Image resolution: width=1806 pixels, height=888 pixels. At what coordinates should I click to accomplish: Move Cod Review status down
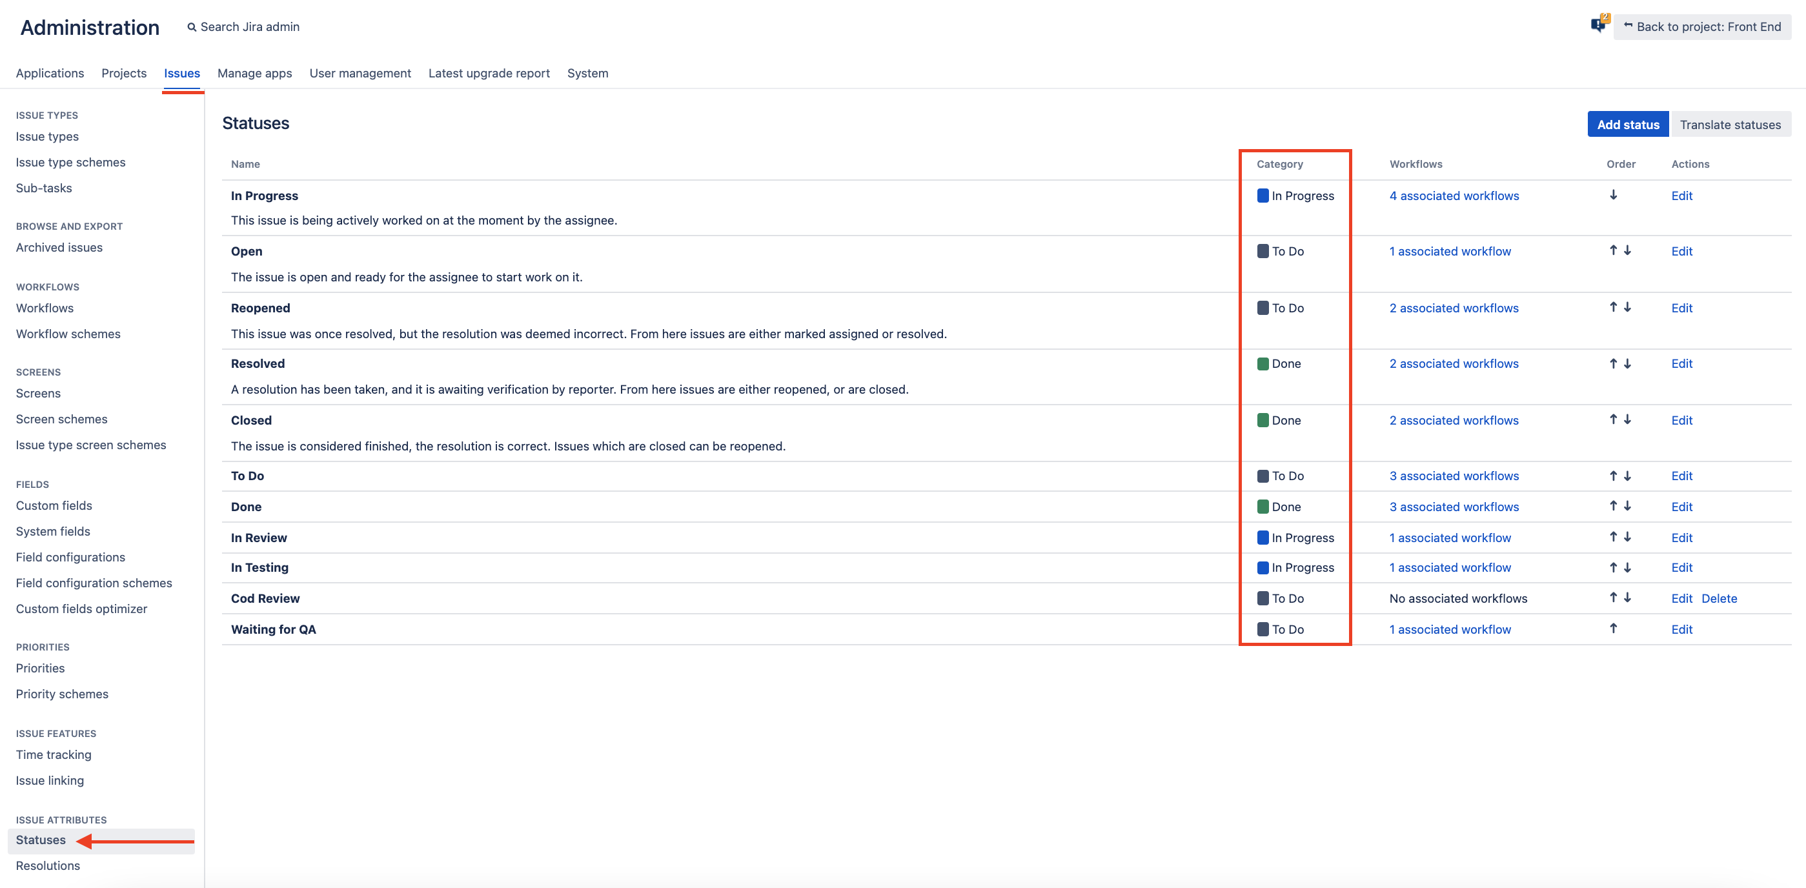[1627, 597]
